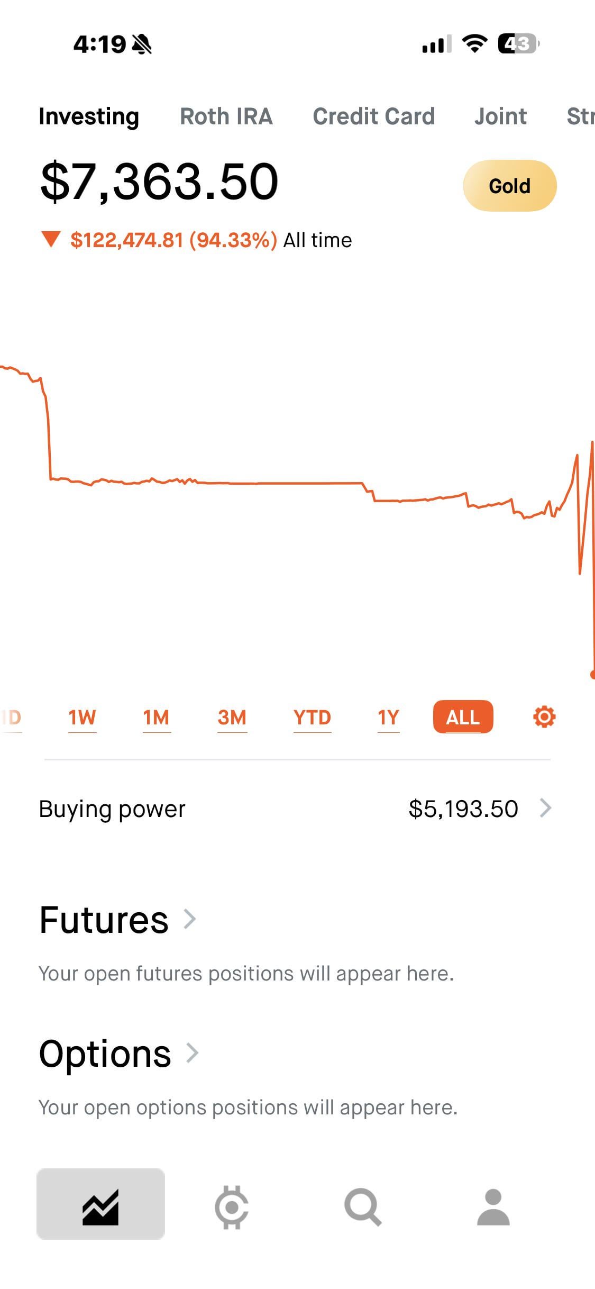Switch to the Credit Card tab
595x1289 pixels.
[373, 116]
